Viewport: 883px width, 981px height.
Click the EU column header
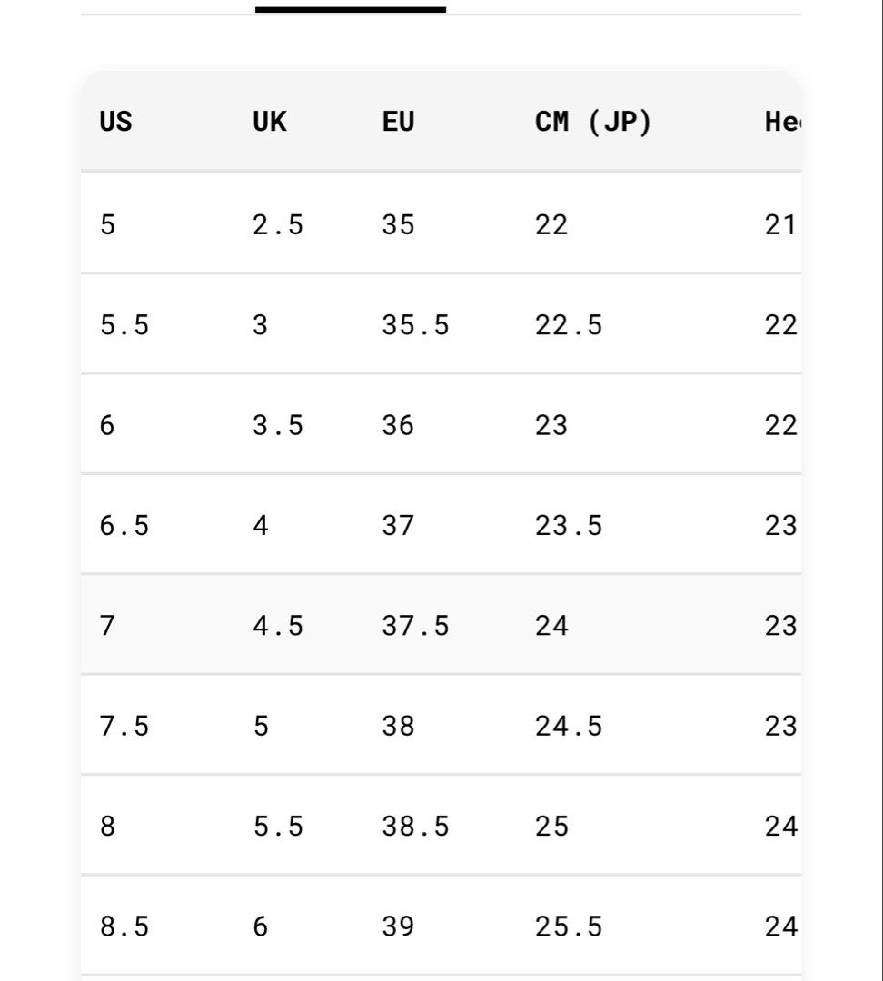[398, 122]
